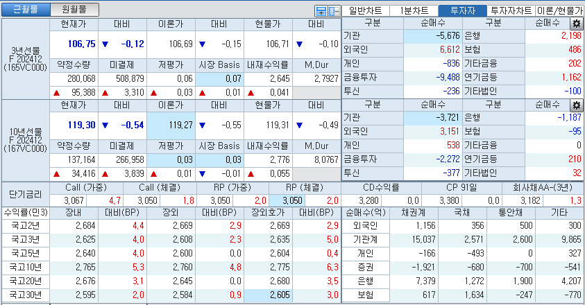Click CP 91일 value 3.380
The width and height of the screenshot is (585, 305).
pos(442,200)
